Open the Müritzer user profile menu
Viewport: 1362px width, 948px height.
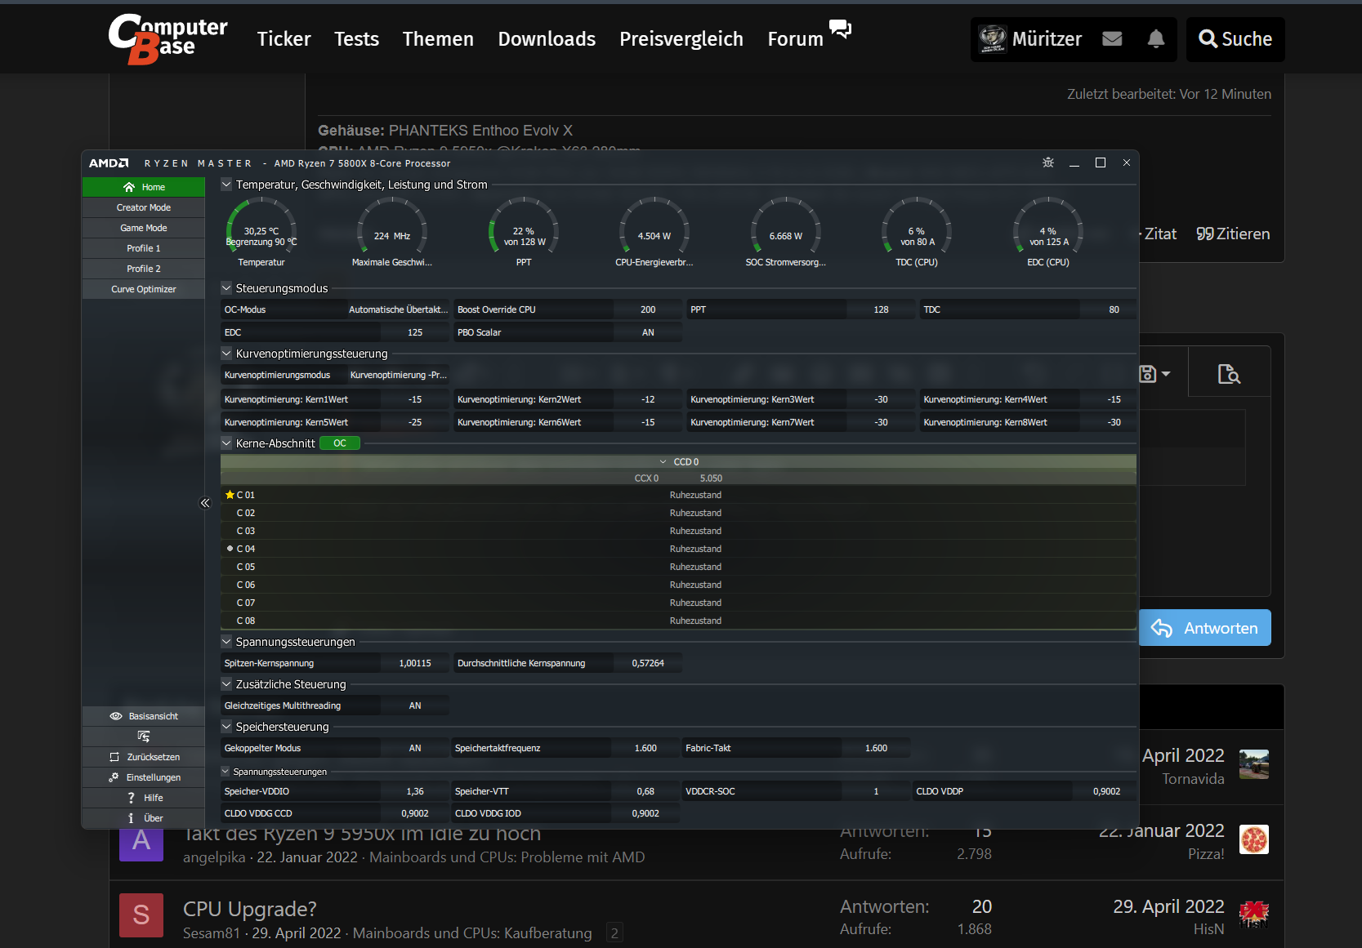1030,39
